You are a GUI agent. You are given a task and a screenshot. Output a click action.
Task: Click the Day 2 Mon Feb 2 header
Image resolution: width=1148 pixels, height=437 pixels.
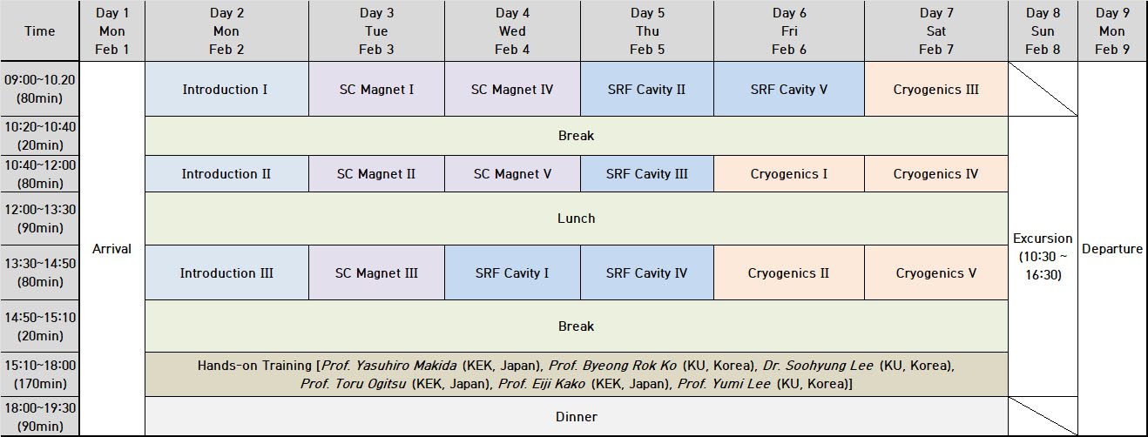pos(226,31)
